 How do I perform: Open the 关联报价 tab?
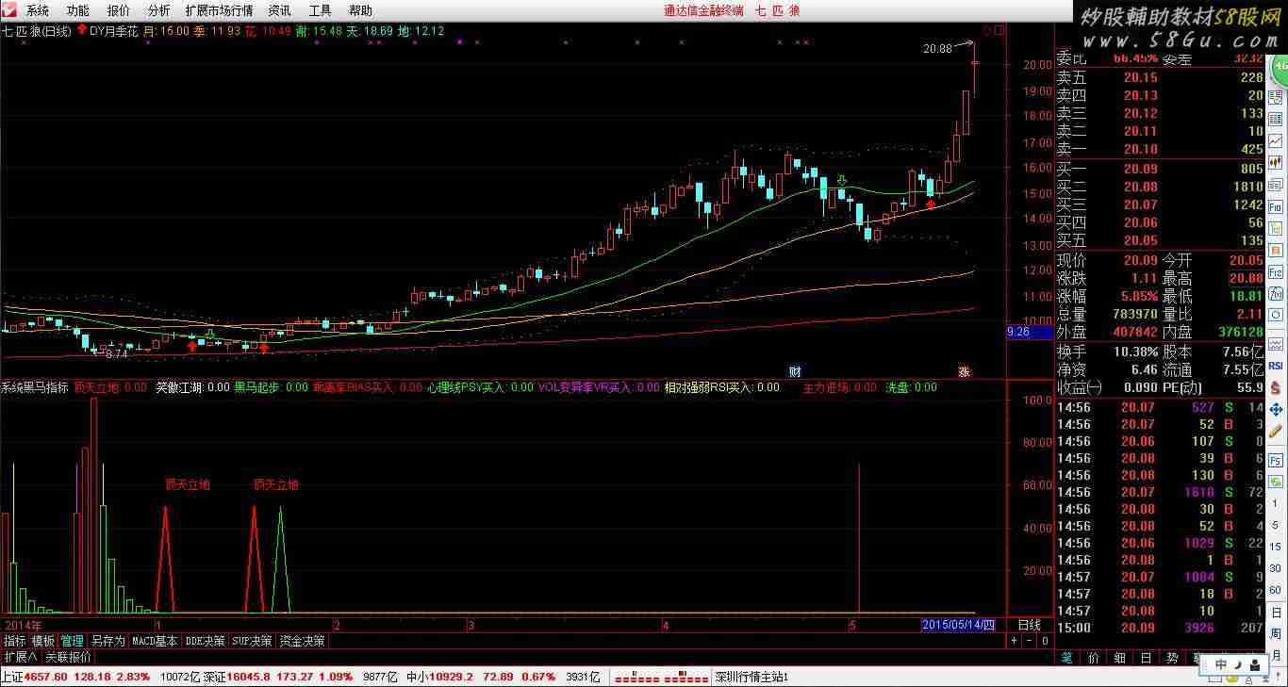(68, 657)
